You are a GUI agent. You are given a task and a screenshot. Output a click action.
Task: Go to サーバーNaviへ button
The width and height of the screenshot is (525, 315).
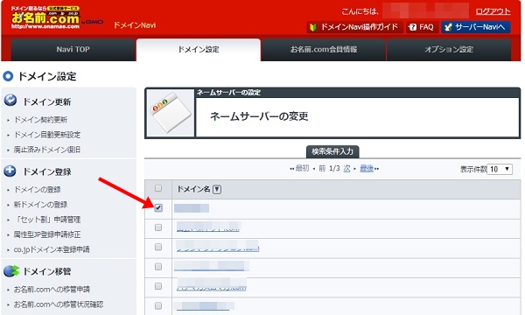tap(476, 27)
